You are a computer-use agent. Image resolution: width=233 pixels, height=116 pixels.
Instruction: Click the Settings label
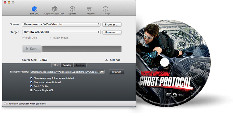pyautogui.click(x=115, y=60)
